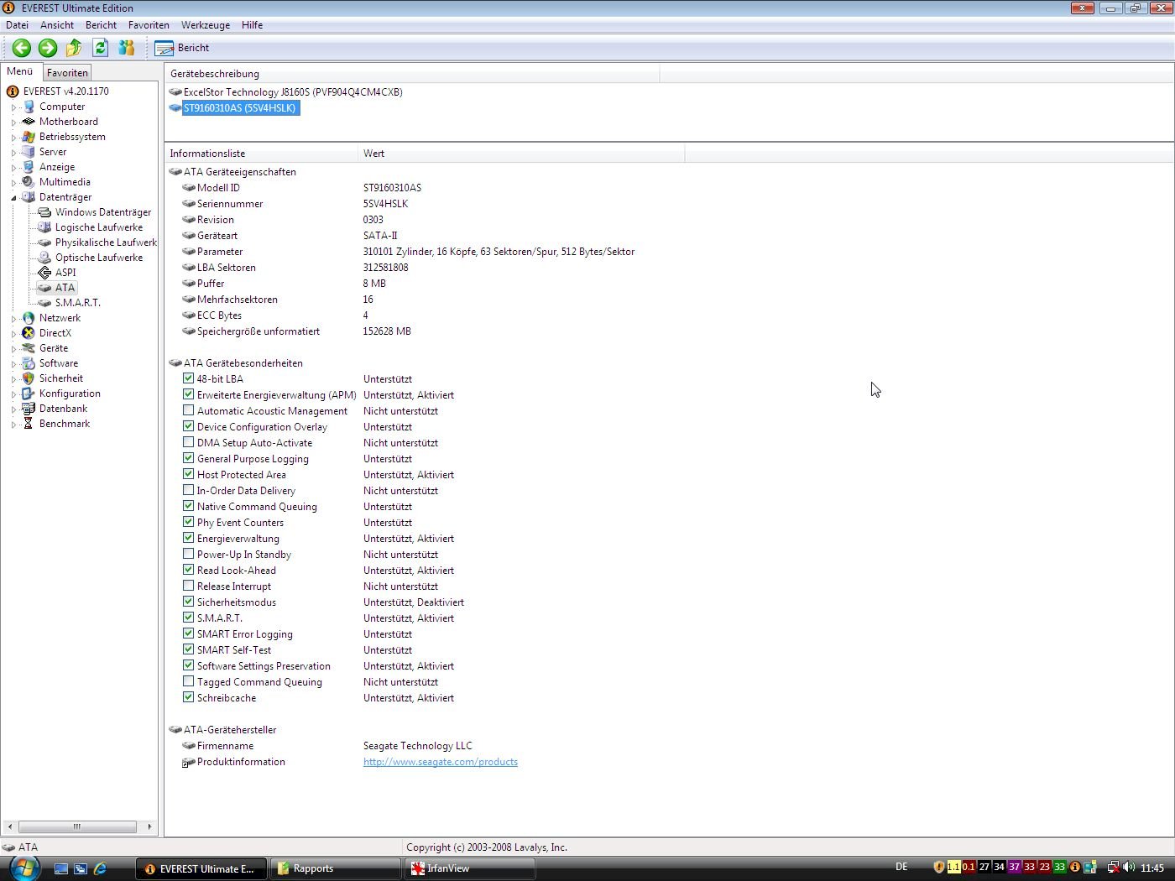Toggle the Automatic Acoustic Management checkbox
The image size is (1175, 881).
pyautogui.click(x=189, y=410)
